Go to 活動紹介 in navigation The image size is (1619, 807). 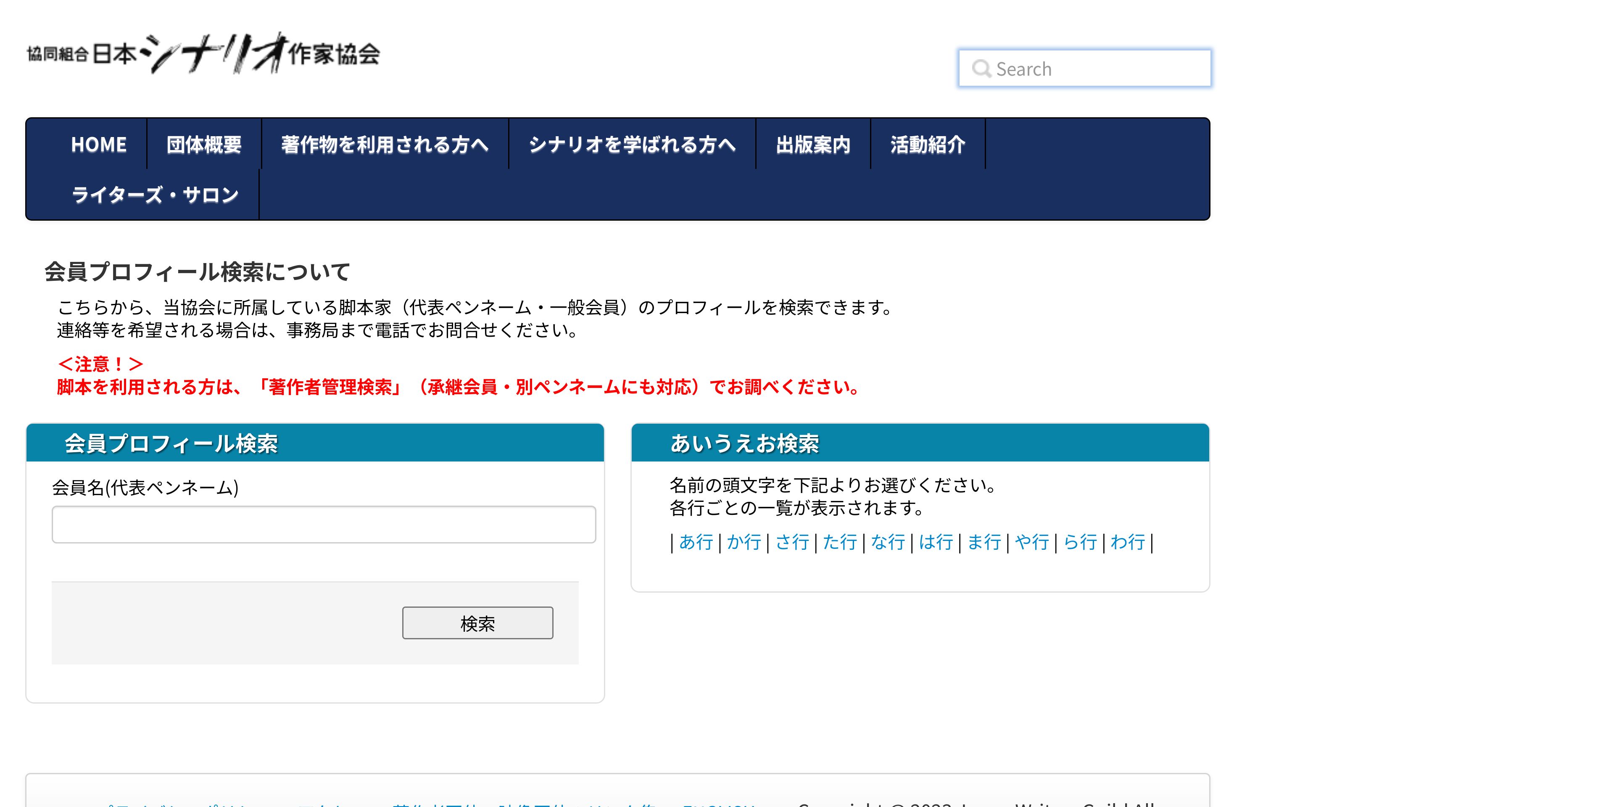click(x=928, y=145)
